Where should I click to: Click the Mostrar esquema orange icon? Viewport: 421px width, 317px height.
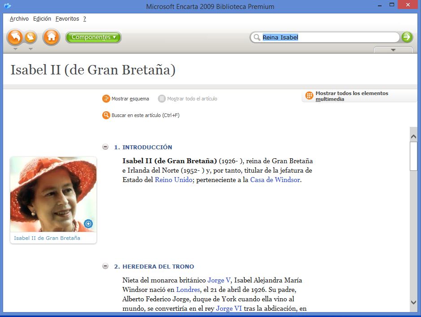(106, 99)
